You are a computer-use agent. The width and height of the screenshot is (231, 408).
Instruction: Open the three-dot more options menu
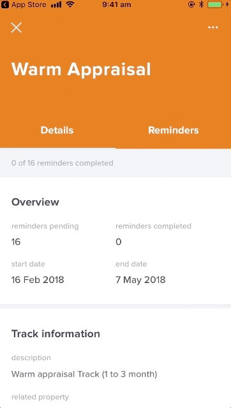click(x=212, y=27)
